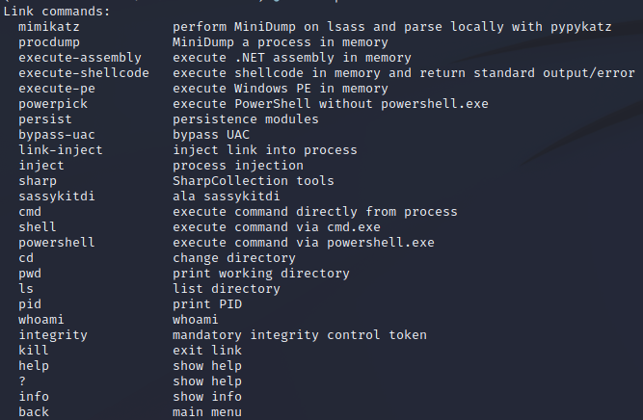643x420 pixels.
Task: Select the info command name
Action: click(34, 397)
